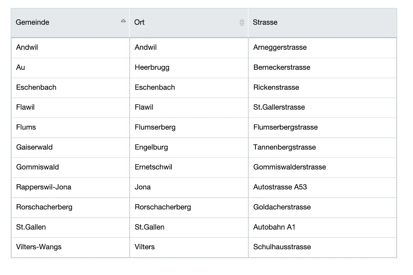Sort table by Gemeinde column header
Screen dimensions: 413x275
(x=70, y=23)
